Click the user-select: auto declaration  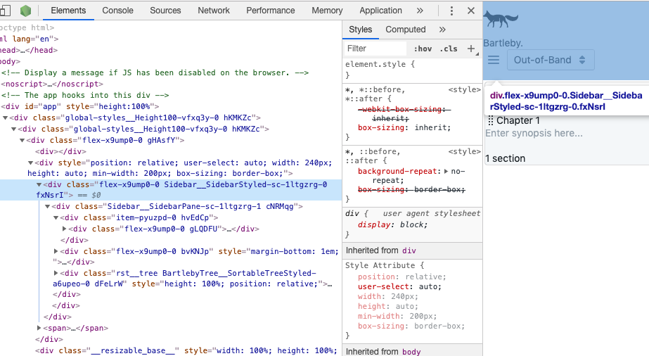coord(399,286)
